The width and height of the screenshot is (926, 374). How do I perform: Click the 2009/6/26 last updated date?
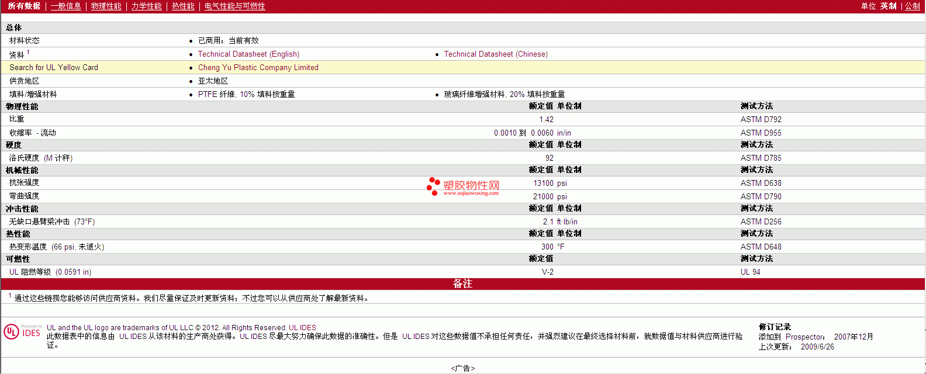tap(817, 347)
